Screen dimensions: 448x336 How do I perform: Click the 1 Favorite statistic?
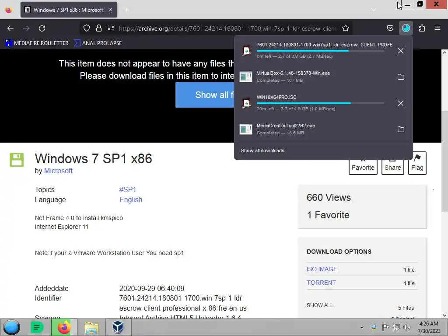(x=328, y=215)
